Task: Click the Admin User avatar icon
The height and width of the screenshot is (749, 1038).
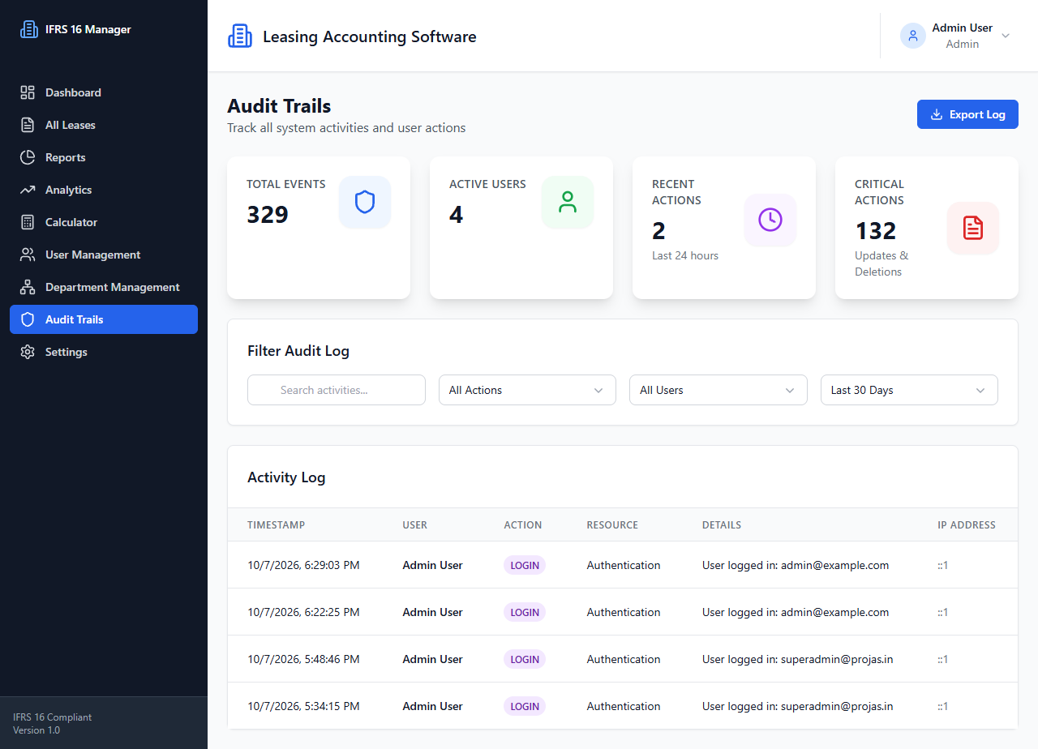Action: (x=913, y=36)
